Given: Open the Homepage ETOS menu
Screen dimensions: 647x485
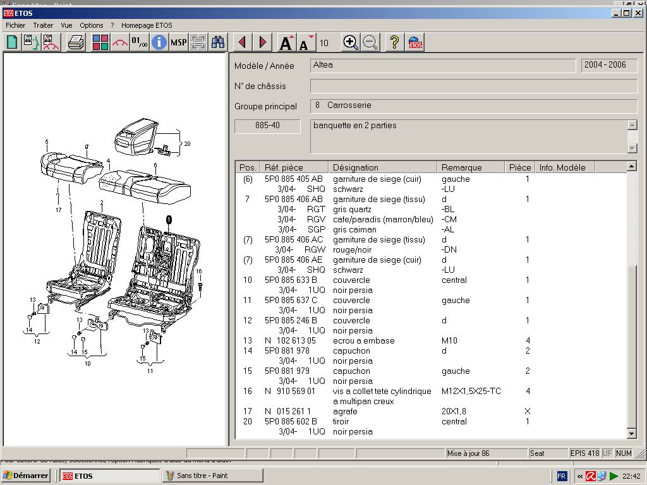Looking at the screenshot, I should point(147,25).
